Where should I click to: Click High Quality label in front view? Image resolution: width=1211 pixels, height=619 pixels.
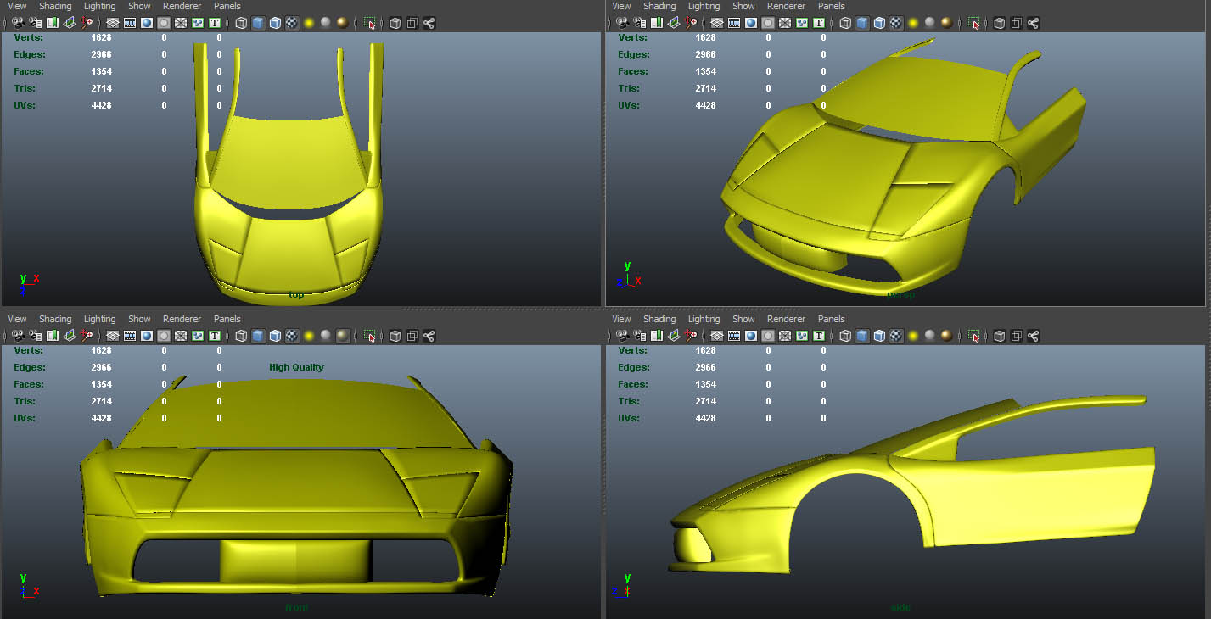[296, 367]
